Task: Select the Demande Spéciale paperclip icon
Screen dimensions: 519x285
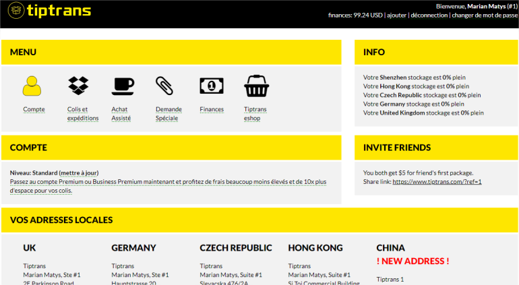Action: click(164, 86)
